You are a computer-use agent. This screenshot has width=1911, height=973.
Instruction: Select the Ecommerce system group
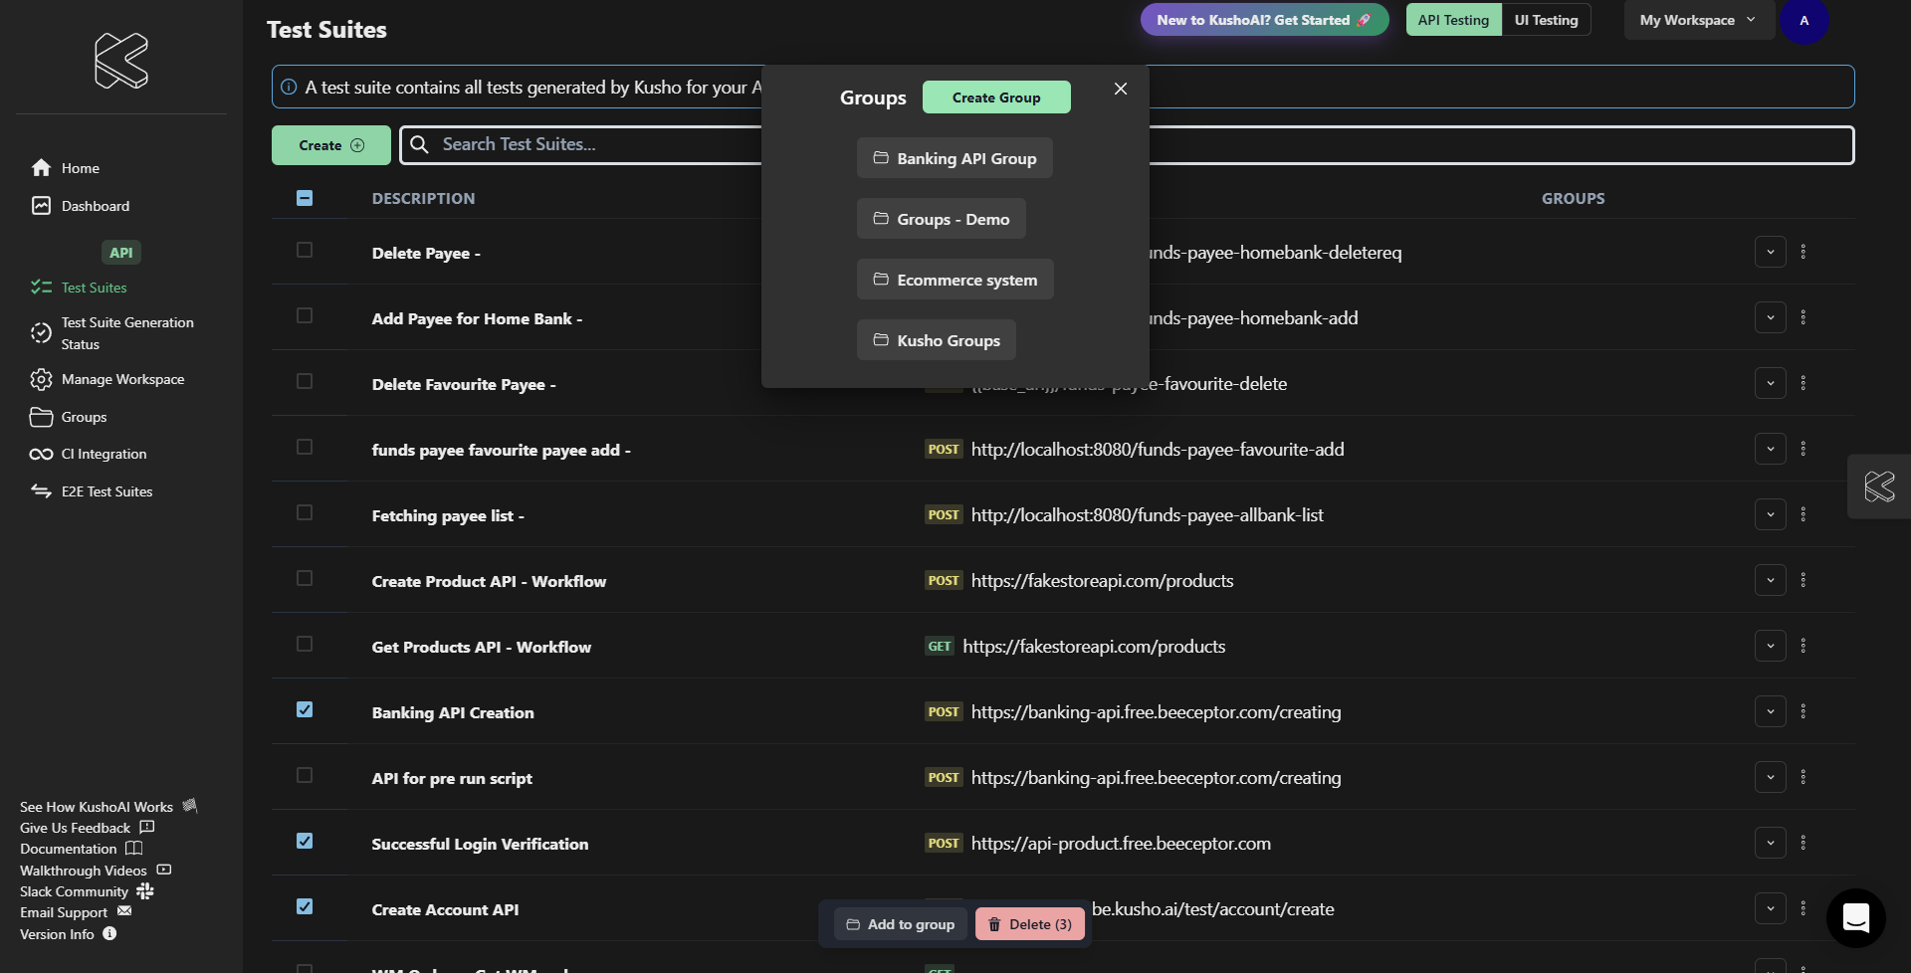955,281
